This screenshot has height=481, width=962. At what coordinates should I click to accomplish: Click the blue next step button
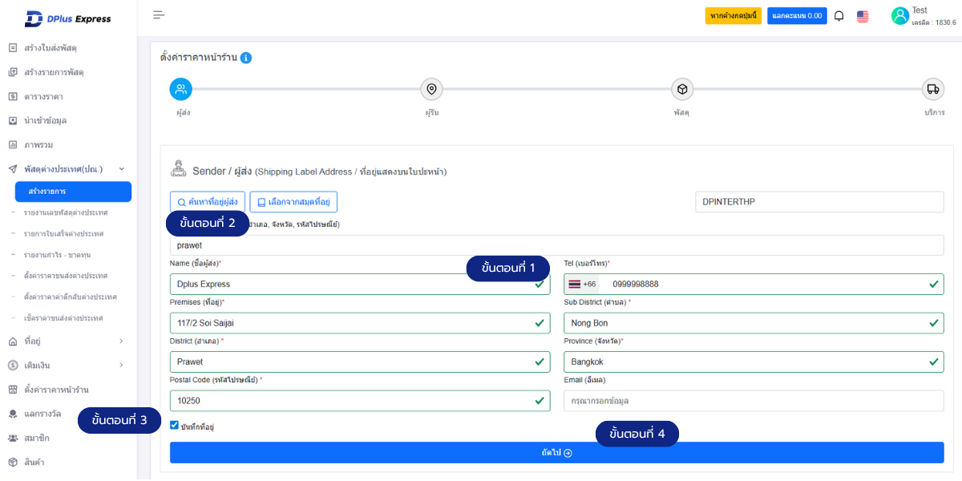pyautogui.click(x=556, y=453)
